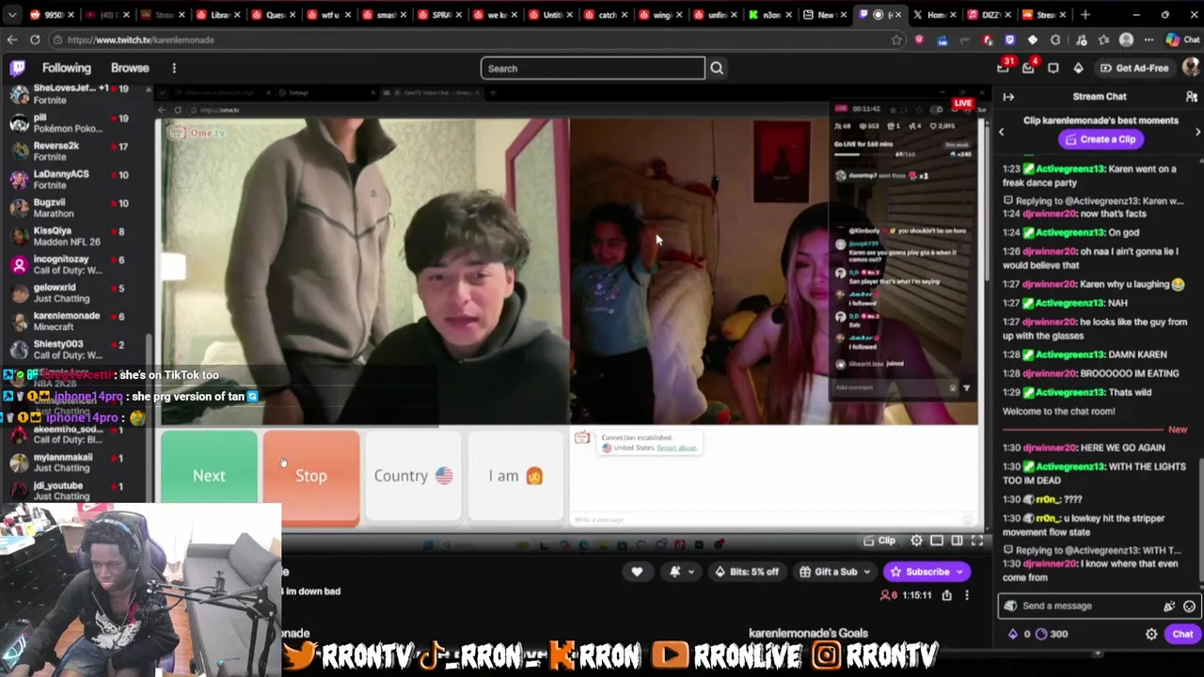1204x677 pixels.
Task: Open the I am gender selector
Action: [515, 476]
